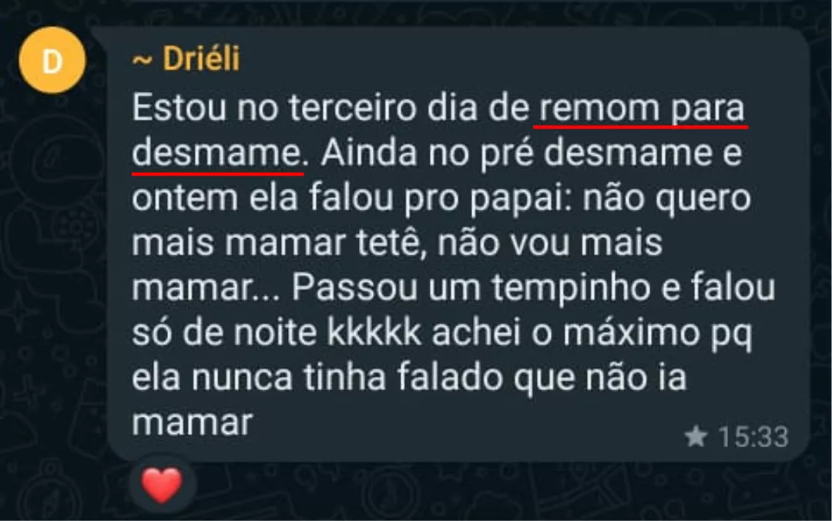Select the word papai: in message
832x521 pixels.
click(x=521, y=199)
